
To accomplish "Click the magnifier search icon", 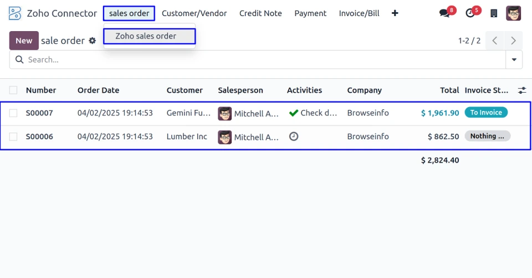I will [19, 60].
